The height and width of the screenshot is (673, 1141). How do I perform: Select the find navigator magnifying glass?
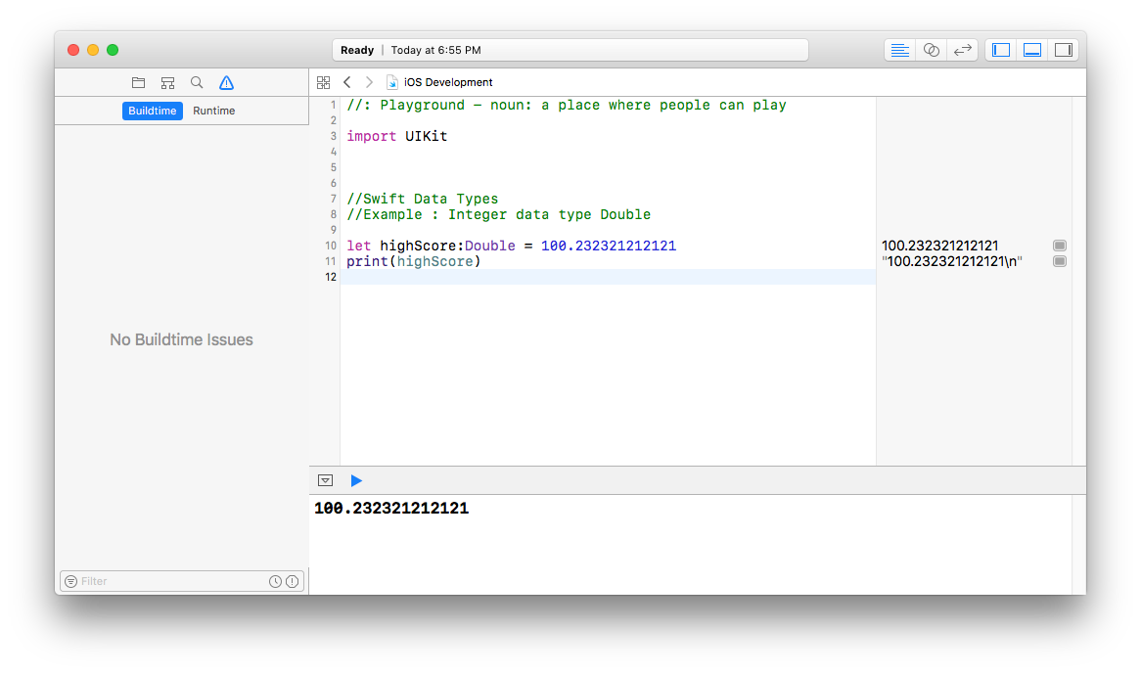(x=197, y=82)
